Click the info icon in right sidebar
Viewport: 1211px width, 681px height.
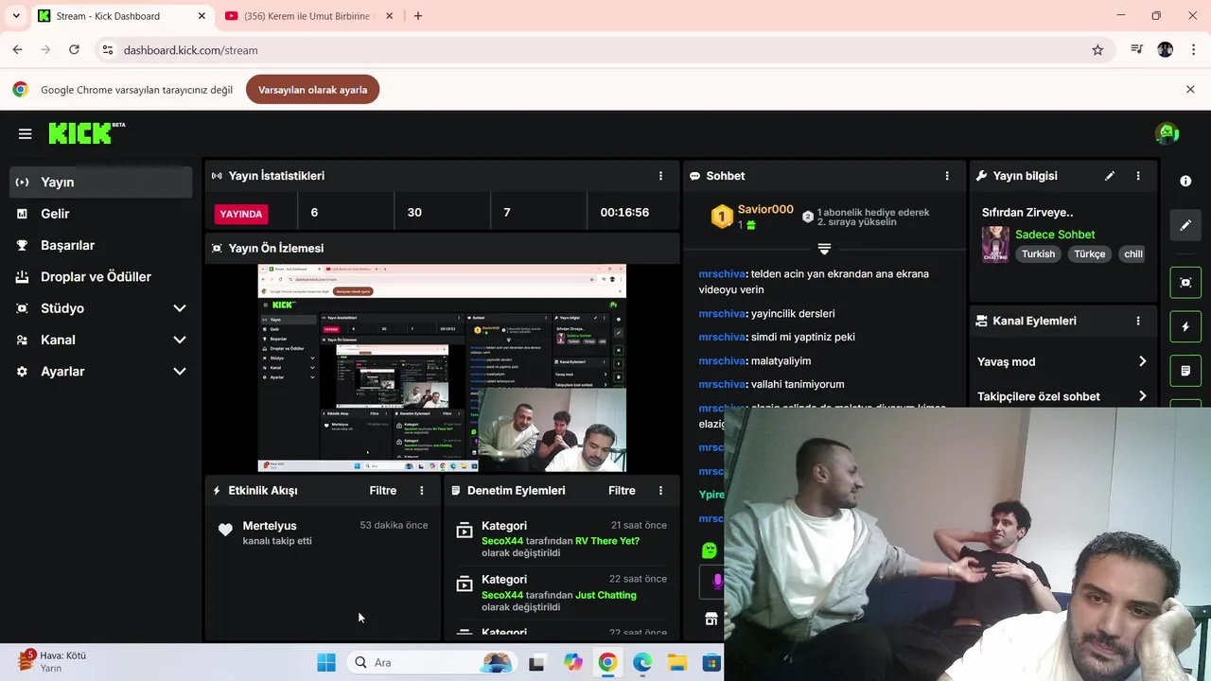[x=1185, y=181]
